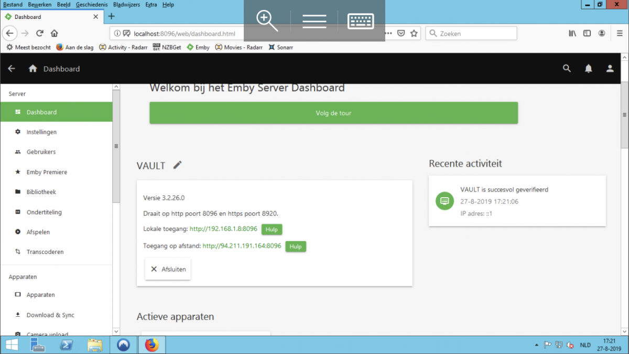This screenshot has height=354, width=629.
Task: Open Activity - Radarr bookmark
Action: [x=123, y=47]
